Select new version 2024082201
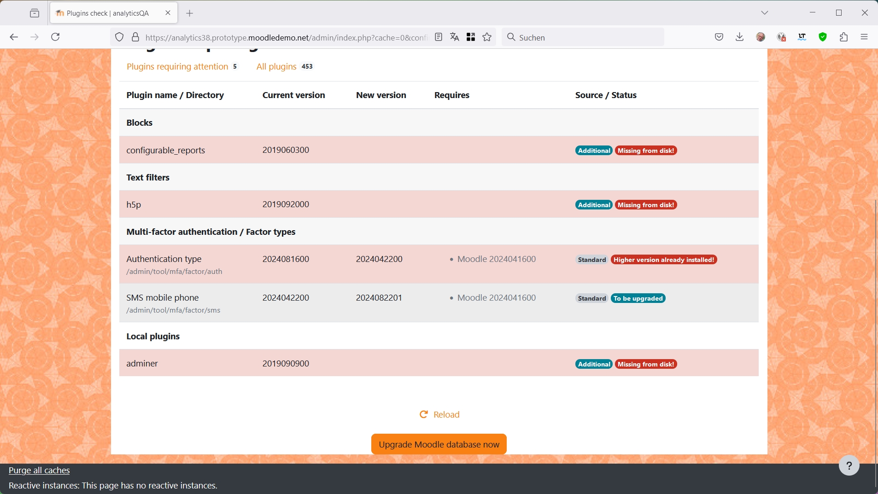 coord(379,297)
